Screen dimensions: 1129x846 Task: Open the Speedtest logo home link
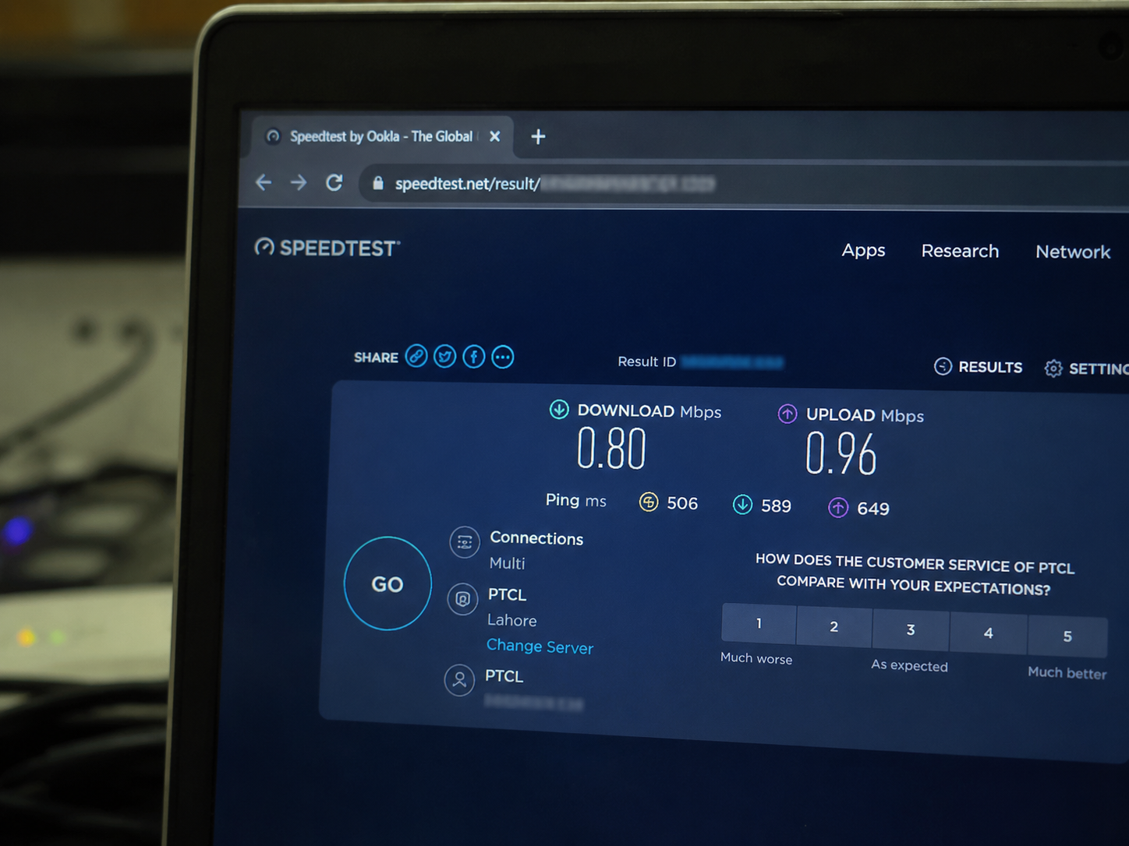327,248
